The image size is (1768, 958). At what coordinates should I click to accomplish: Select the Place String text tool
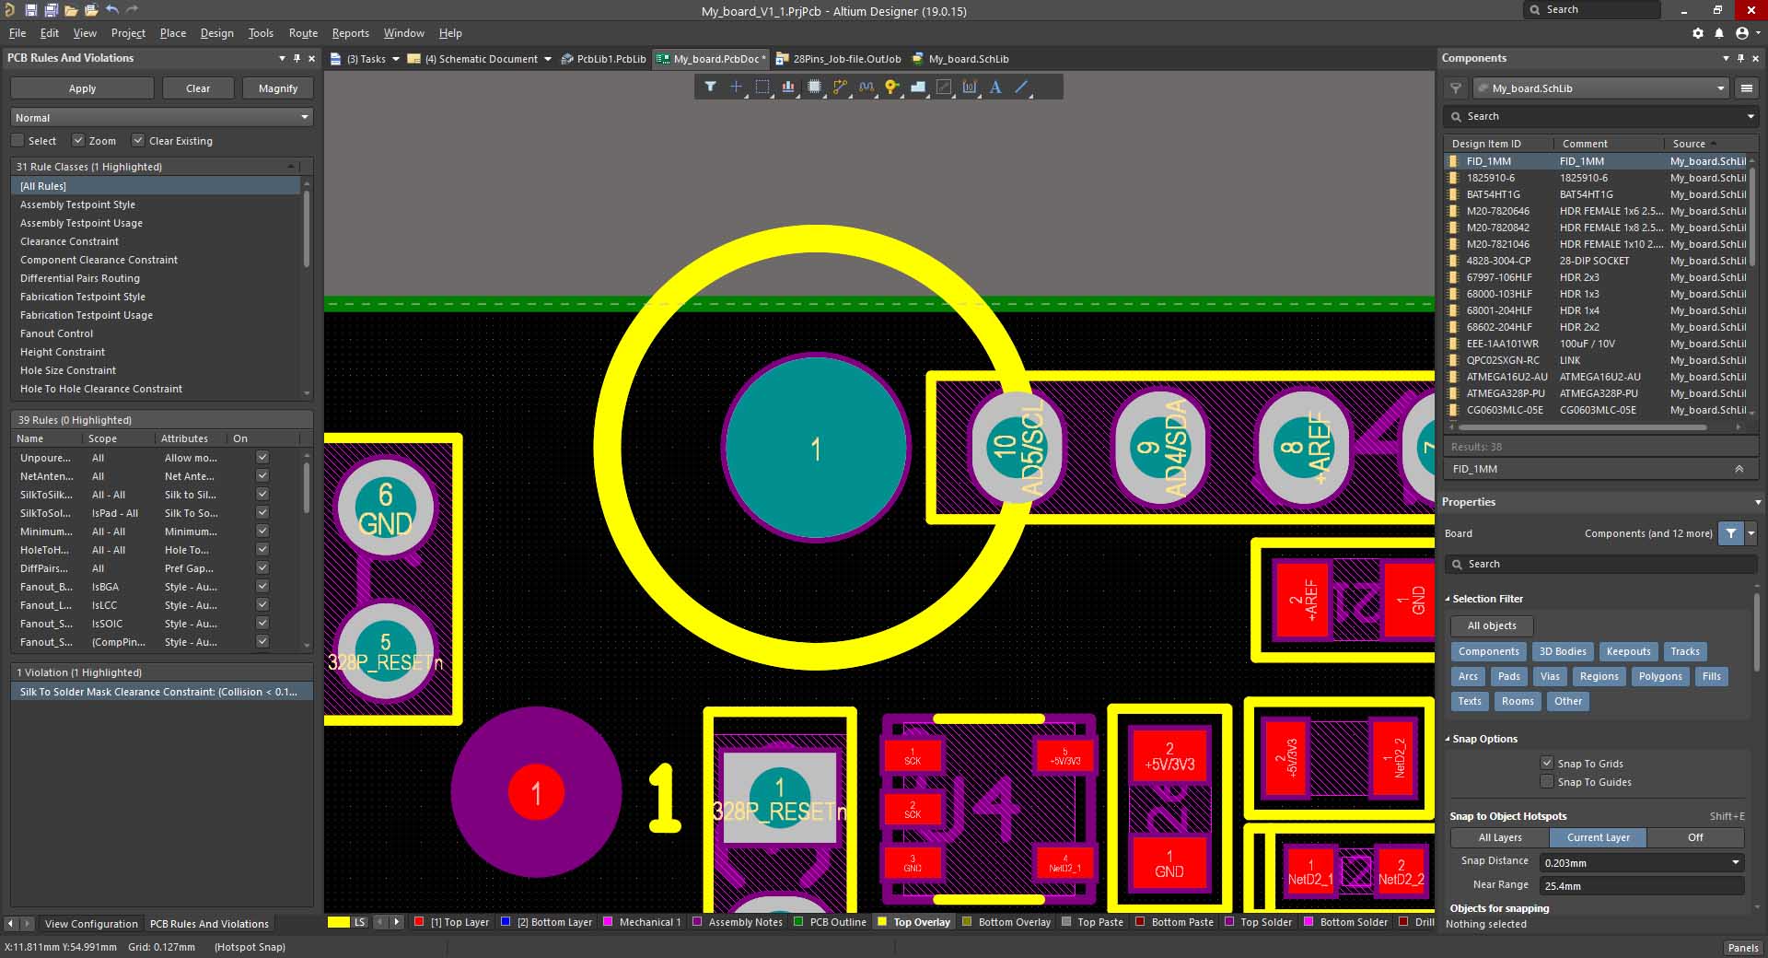(995, 87)
